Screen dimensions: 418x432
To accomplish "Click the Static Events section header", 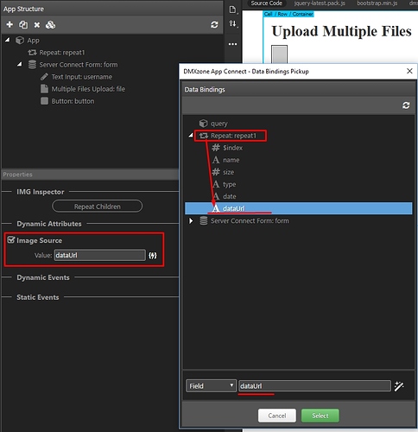I will [38, 297].
